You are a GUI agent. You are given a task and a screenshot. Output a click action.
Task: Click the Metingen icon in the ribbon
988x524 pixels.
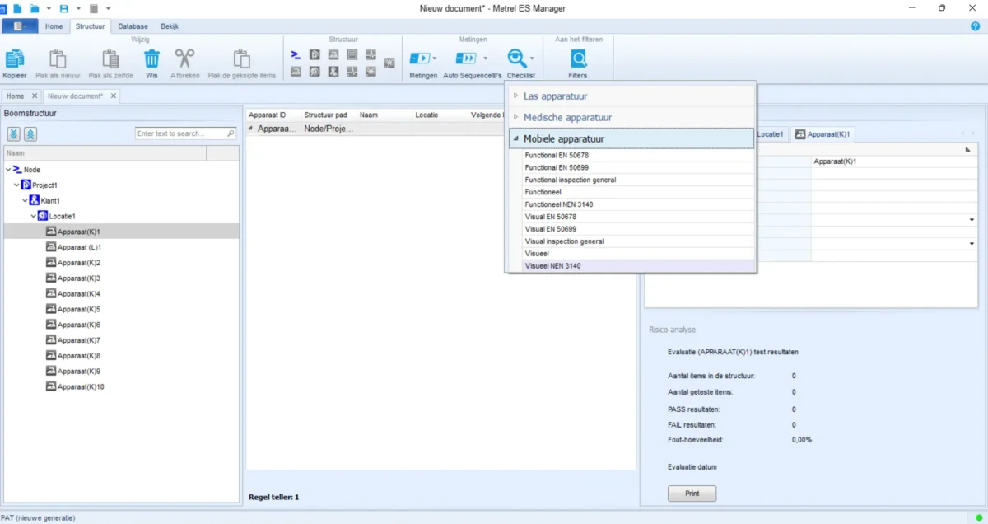coord(420,58)
